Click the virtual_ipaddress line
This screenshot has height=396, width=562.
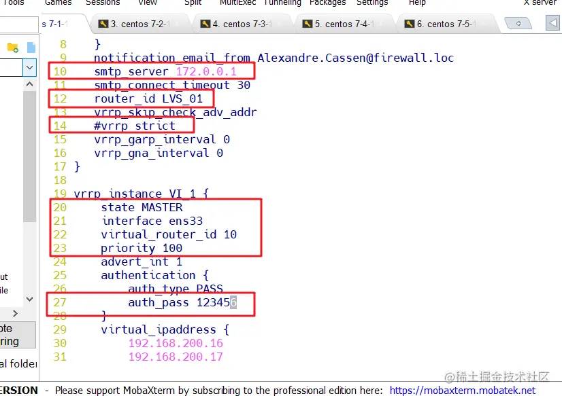pos(165,330)
